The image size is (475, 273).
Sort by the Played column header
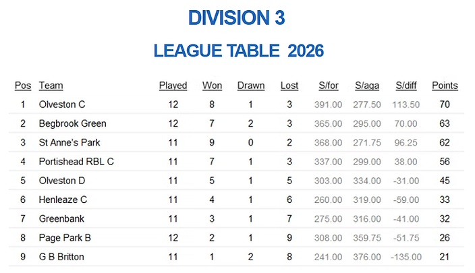[173, 86]
